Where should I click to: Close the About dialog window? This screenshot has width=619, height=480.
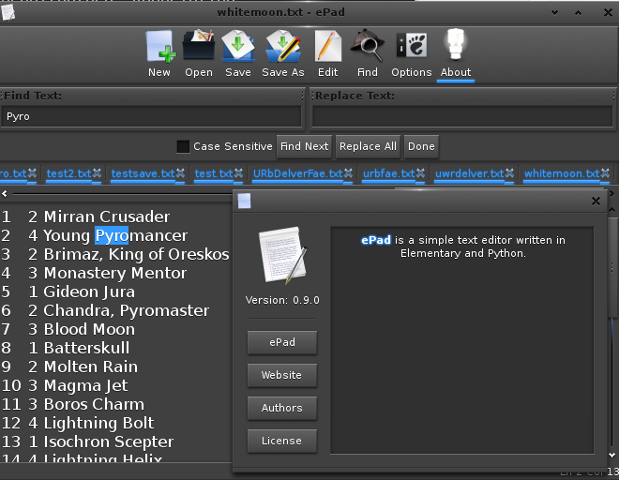tap(596, 202)
